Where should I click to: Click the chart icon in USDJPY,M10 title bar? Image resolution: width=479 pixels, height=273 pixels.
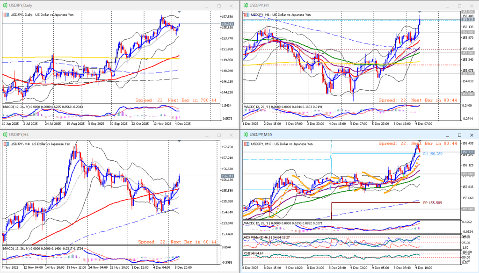tap(246, 135)
